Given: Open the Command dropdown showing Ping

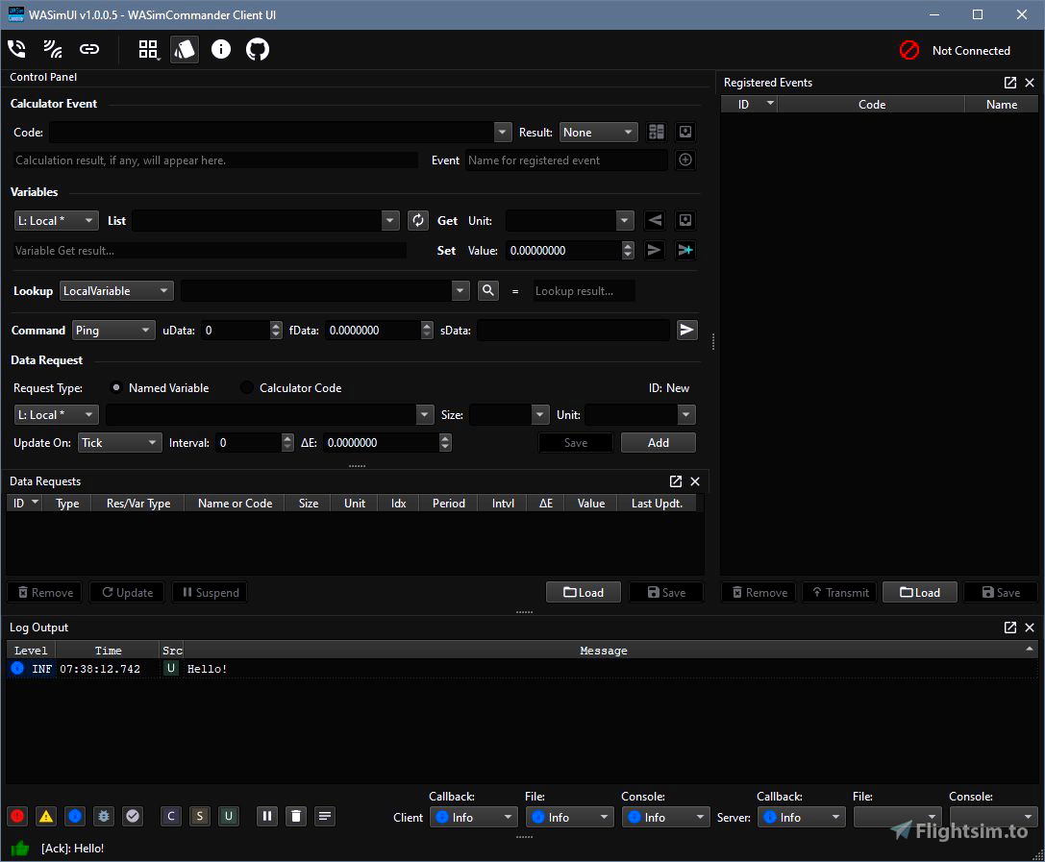Looking at the screenshot, I should click(114, 330).
